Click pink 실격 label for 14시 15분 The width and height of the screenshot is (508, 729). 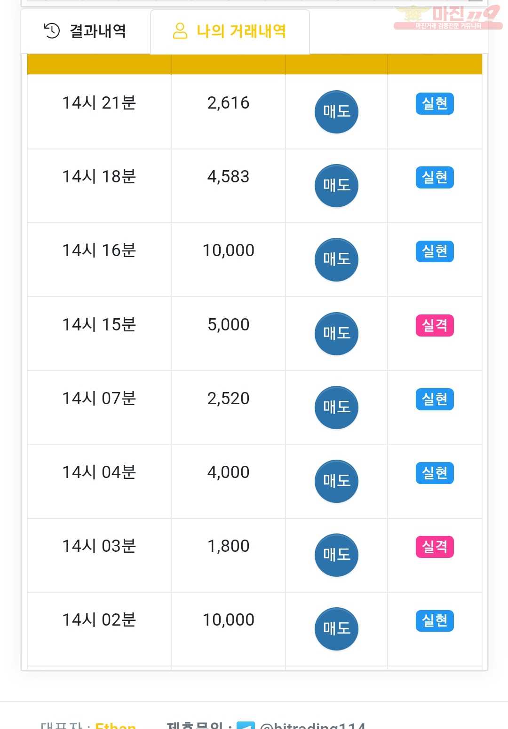435,325
